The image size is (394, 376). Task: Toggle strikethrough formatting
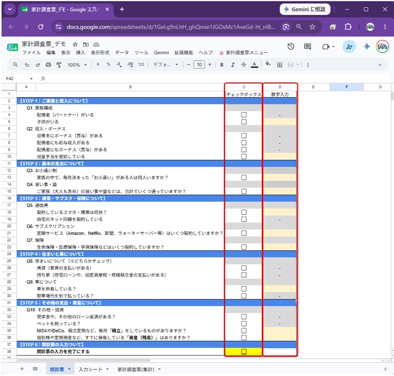(x=243, y=65)
